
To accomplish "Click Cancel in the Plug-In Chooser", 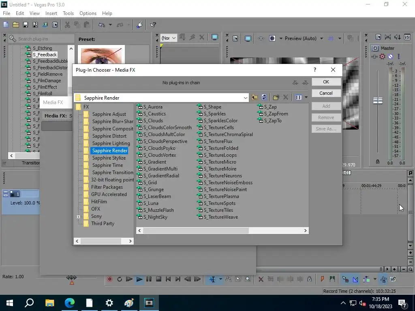I will coord(326,93).
